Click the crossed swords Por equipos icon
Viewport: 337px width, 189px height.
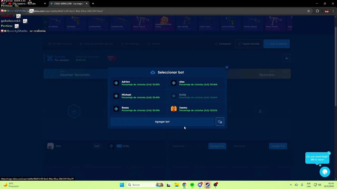point(50,58)
